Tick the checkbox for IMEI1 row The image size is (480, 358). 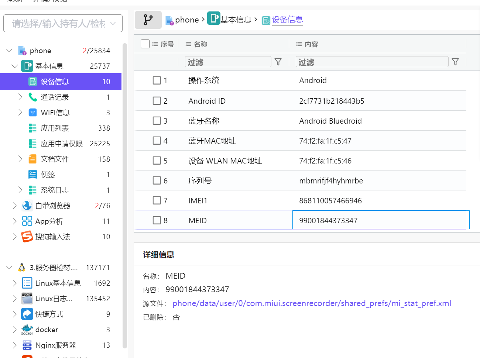click(157, 200)
